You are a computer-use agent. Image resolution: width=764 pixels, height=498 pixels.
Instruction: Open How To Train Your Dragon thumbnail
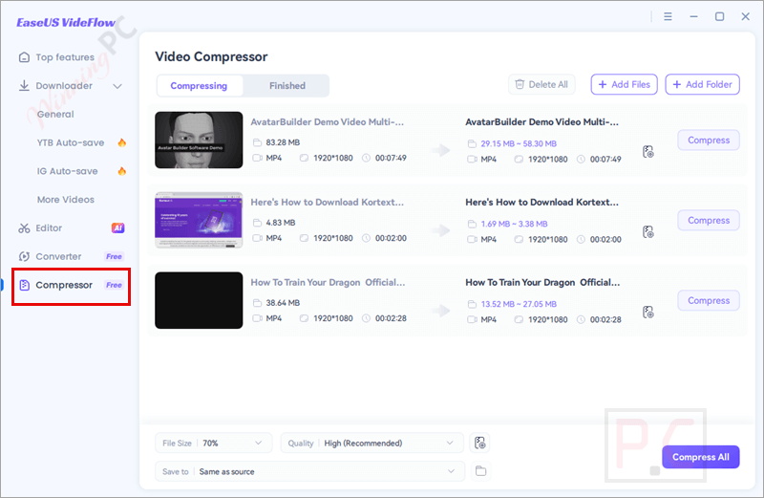coord(199,300)
